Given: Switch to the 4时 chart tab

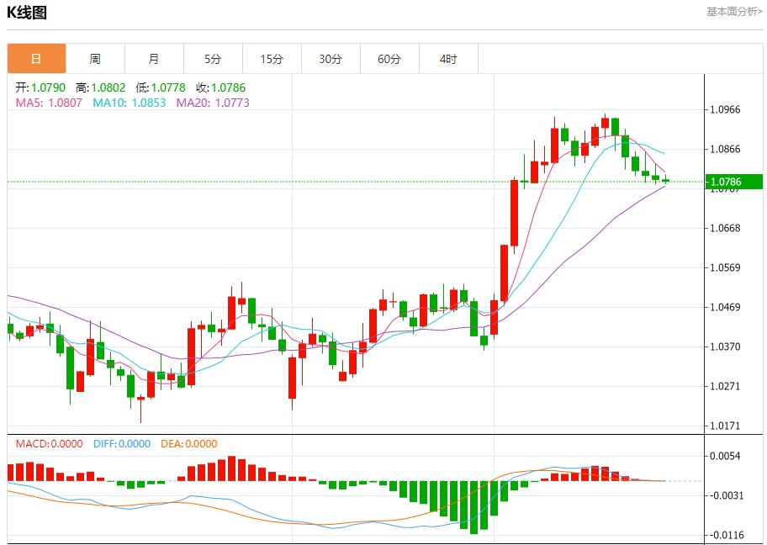Looking at the screenshot, I should click(448, 59).
